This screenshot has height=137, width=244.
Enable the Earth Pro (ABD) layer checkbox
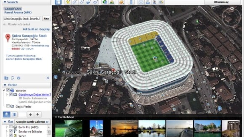point(11,127)
